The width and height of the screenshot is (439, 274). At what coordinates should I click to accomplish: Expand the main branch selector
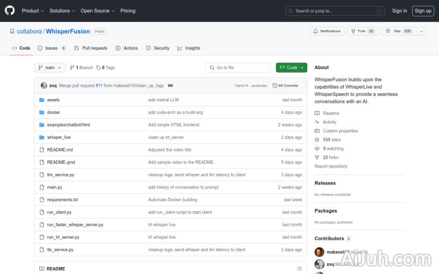coord(50,68)
